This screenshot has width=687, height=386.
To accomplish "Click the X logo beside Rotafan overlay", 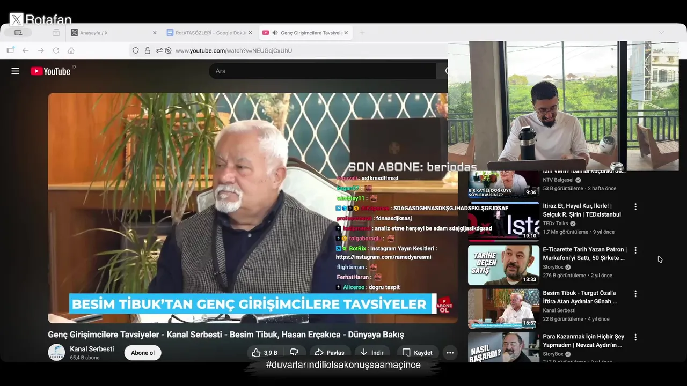I will (17, 20).
